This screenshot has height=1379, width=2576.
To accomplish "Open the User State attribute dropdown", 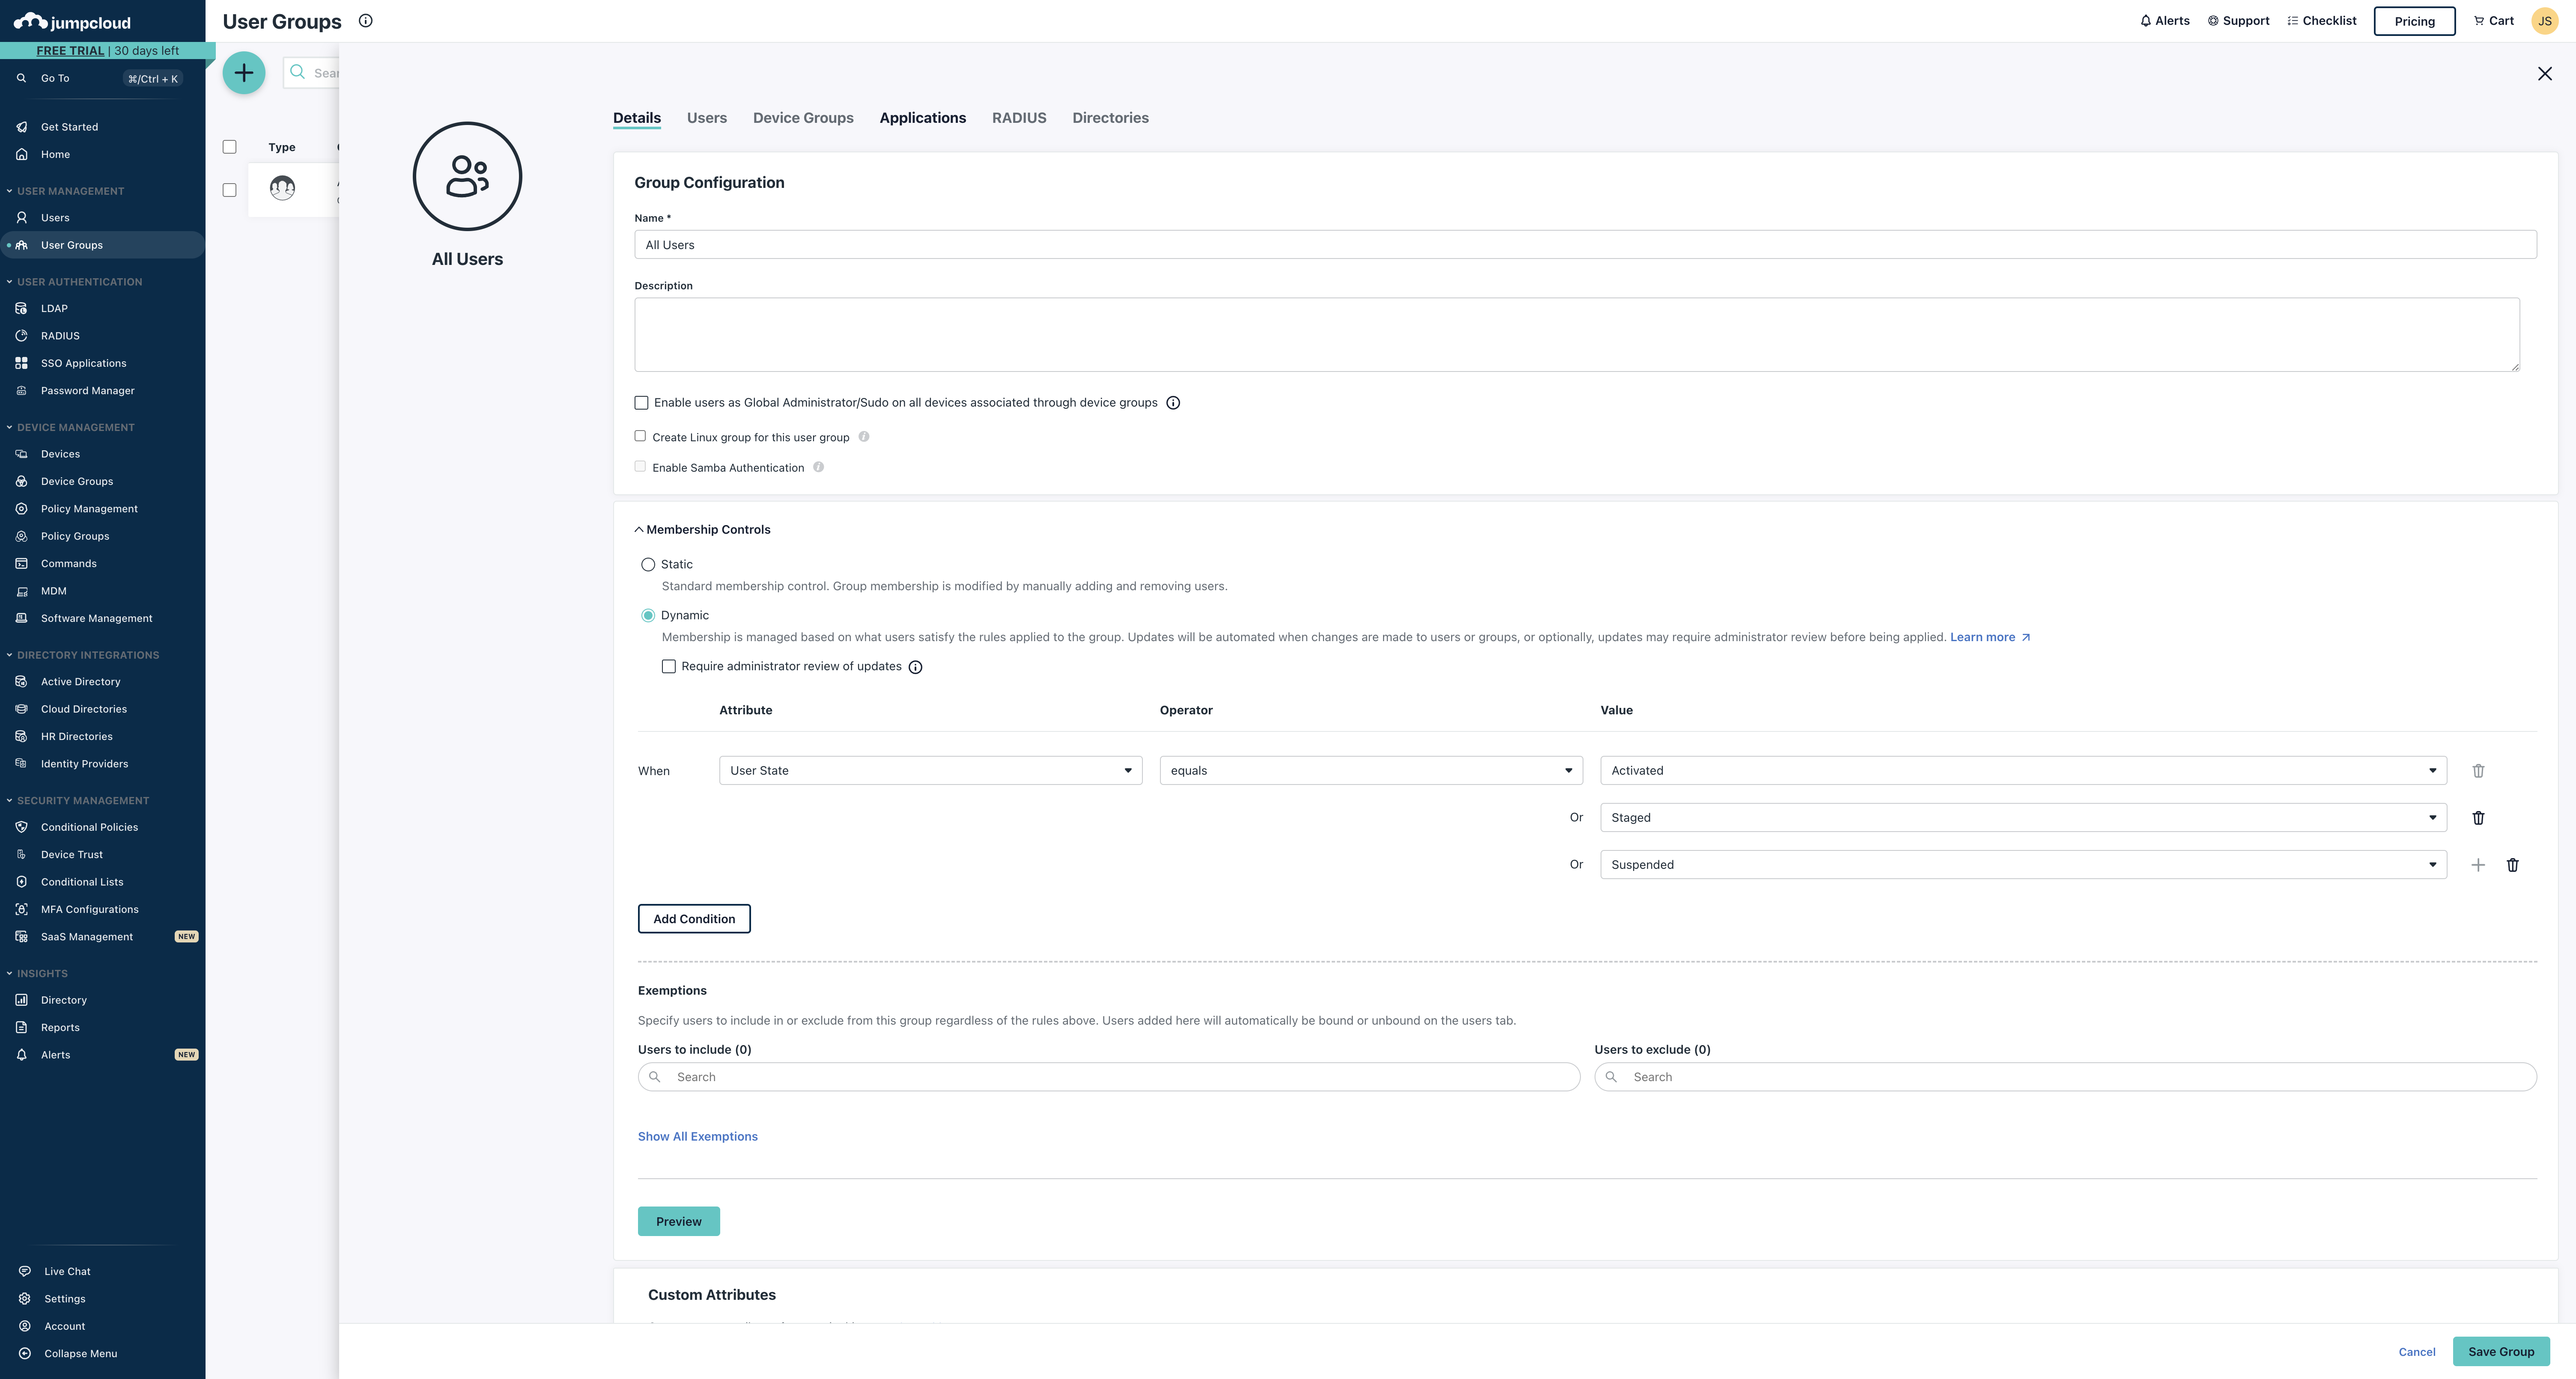I will click(930, 770).
